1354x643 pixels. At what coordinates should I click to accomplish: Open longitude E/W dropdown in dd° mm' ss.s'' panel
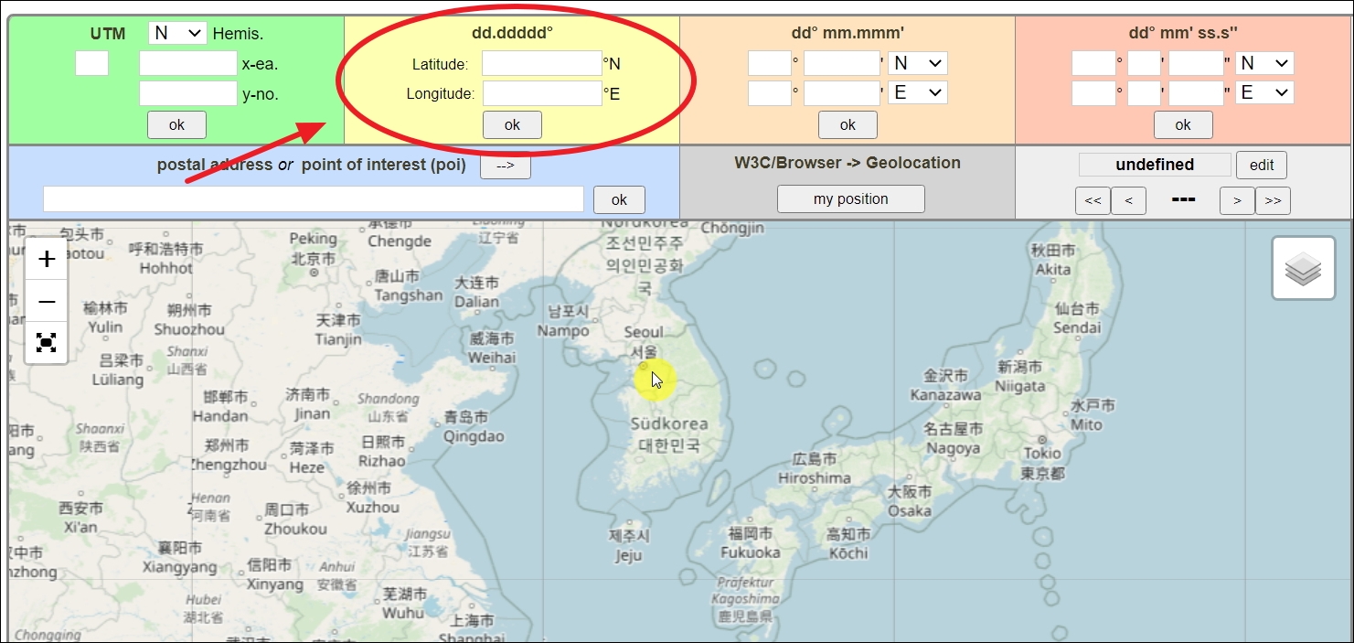(x=1264, y=92)
